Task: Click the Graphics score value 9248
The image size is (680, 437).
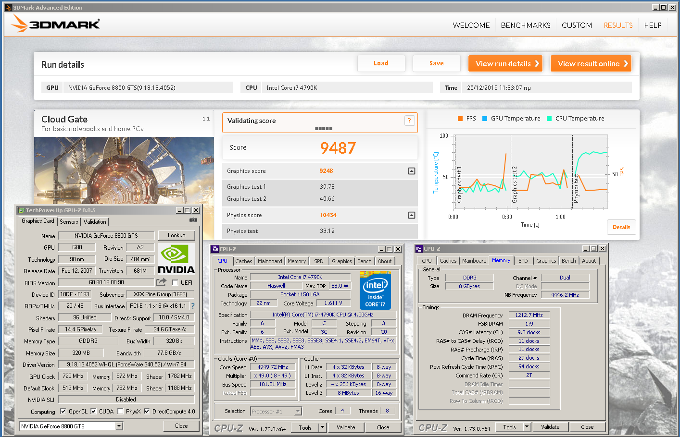Action: [326, 171]
